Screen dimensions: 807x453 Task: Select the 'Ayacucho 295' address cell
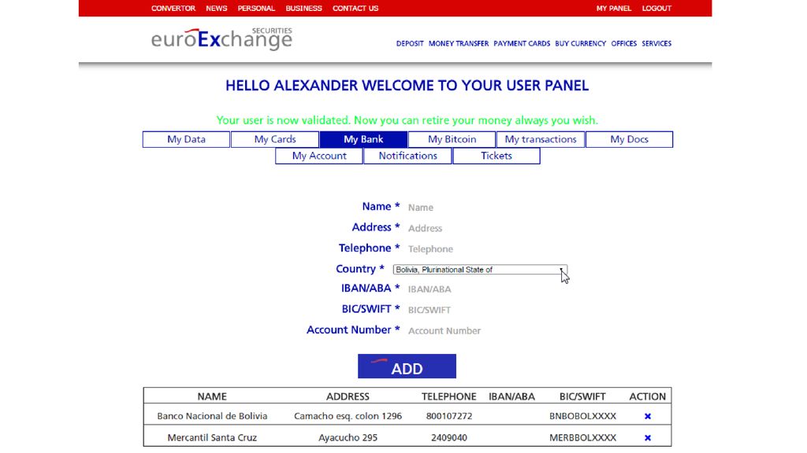pos(348,437)
